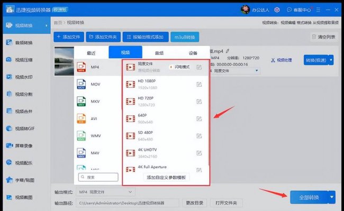Click the 更改目录 button

195,203
